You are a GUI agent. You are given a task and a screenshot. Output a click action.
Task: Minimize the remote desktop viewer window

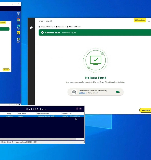[x=7, y=4]
